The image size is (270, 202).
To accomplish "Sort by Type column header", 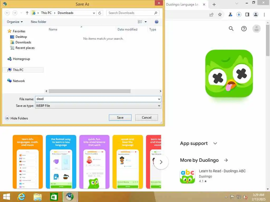I will click(x=153, y=29).
